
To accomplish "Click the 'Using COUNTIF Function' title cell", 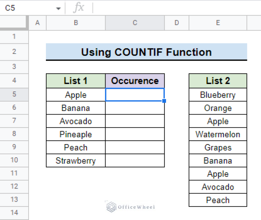I will point(146,52).
